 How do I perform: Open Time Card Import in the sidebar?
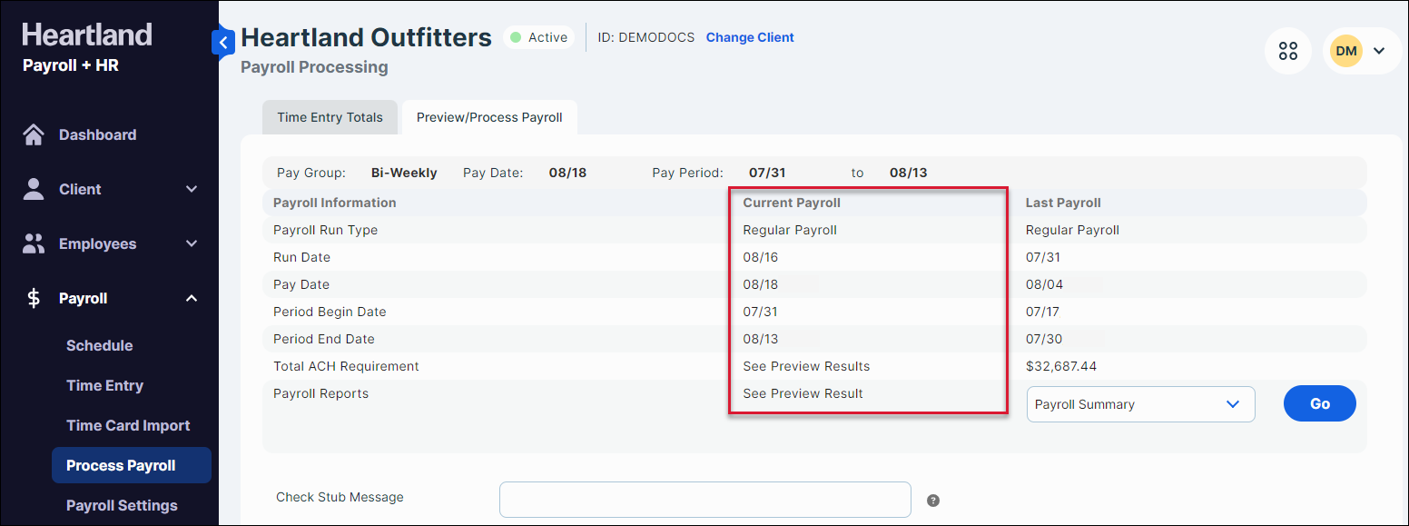coord(128,425)
